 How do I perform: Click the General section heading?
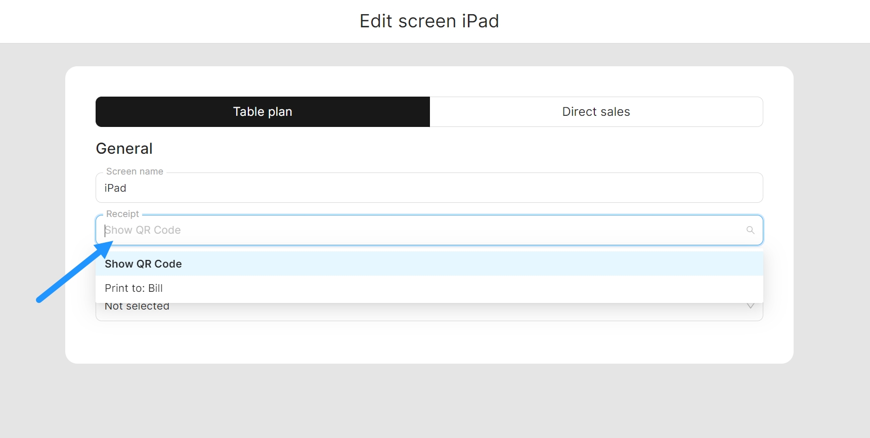[x=124, y=149]
